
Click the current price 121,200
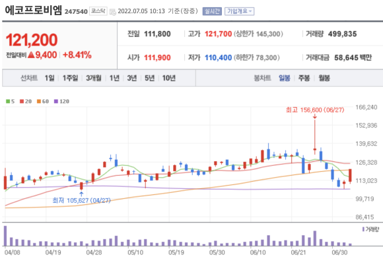click(32, 40)
